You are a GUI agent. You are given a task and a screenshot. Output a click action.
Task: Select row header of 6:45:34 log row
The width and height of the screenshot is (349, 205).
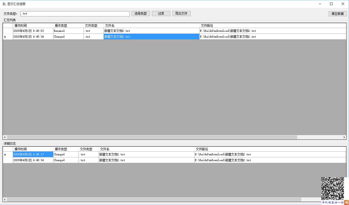(x=8, y=160)
